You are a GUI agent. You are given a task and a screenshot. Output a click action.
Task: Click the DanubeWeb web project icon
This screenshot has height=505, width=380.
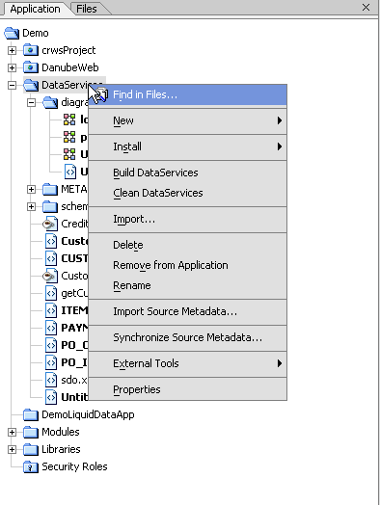click(x=31, y=68)
